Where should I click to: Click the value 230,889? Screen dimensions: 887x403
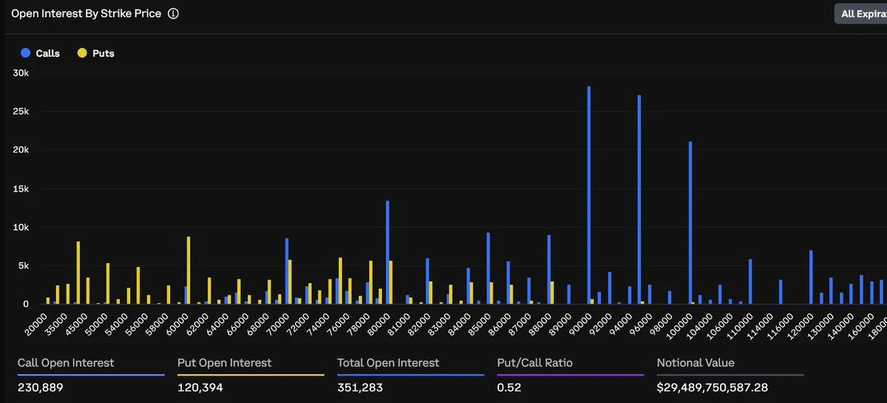tap(41, 387)
